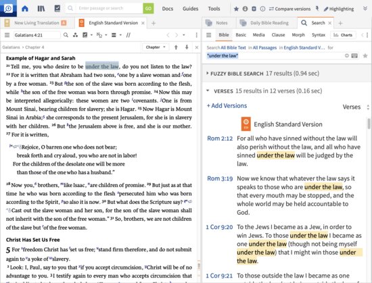This screenshot has height=283, width=372.
Task: Open the Guides menu
Action: [x=190, y=9]
